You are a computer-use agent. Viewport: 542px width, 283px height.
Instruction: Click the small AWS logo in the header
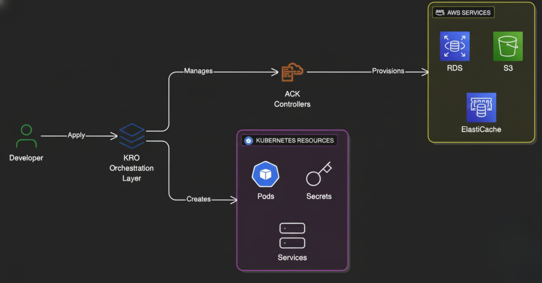click(440, 12)
